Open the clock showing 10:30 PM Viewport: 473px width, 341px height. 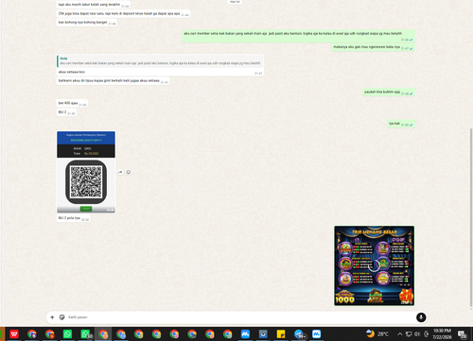(442, 333)
